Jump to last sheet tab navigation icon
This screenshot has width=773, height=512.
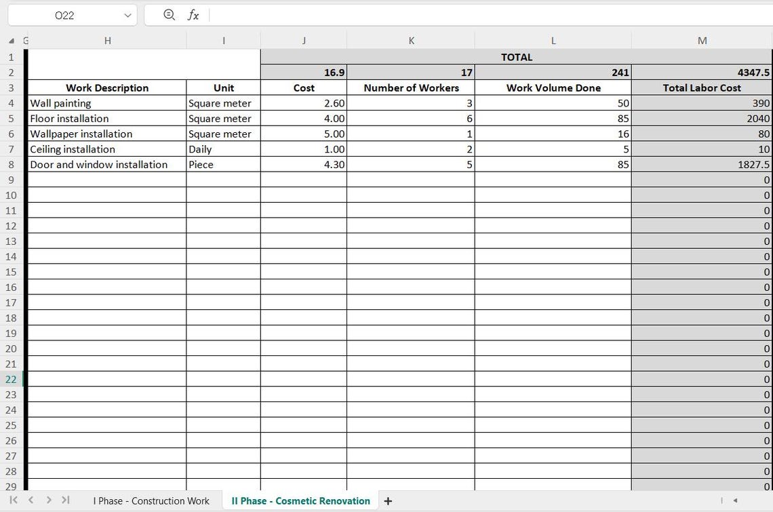click(66, 500)
